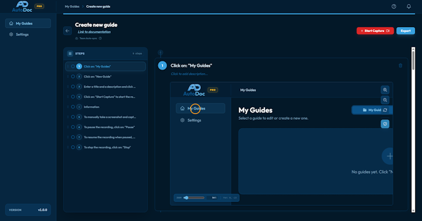Image resolution: width=422 pixels, height=221 pixels.
Task: Open the help question-mark icon
Action: pyautogui.click(x=394, y=6)
